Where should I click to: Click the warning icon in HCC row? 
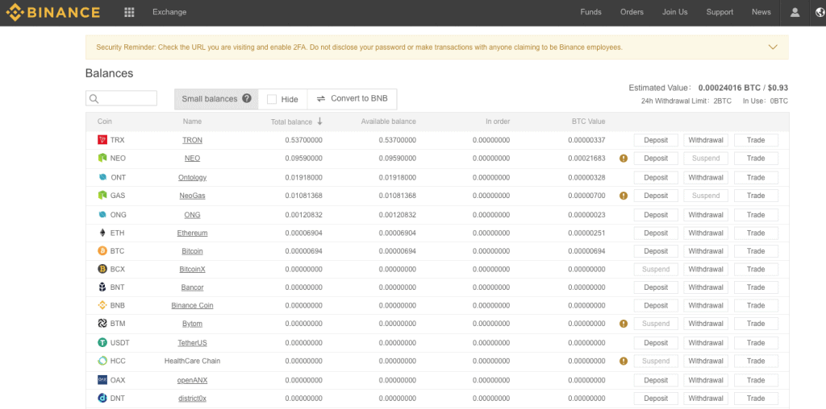(x=624, y=361)
